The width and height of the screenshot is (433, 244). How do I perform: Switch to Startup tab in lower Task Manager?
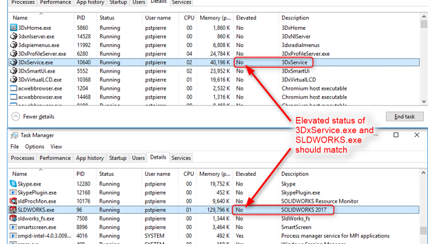[117, 158]
